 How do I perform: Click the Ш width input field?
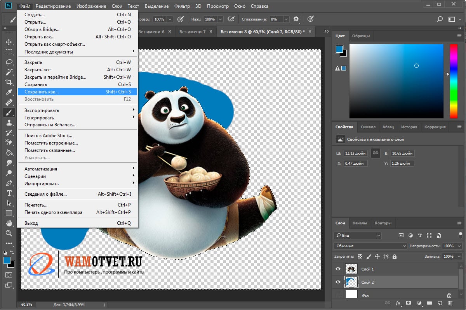[355, 153]
